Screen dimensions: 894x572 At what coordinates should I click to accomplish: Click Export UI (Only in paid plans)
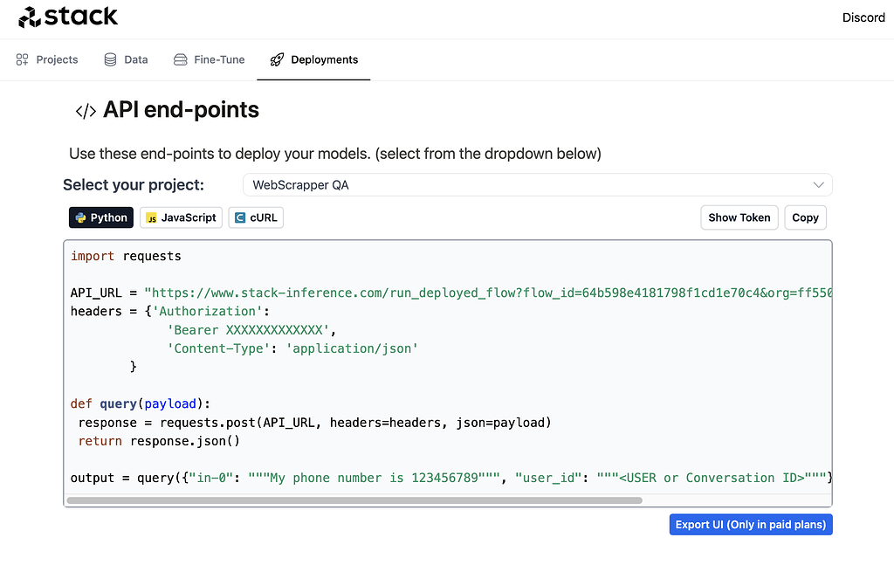[750, 524]
